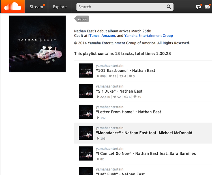Open the large Nathan East album artwork
Screen dimensions: 212x175
point(37,44)
